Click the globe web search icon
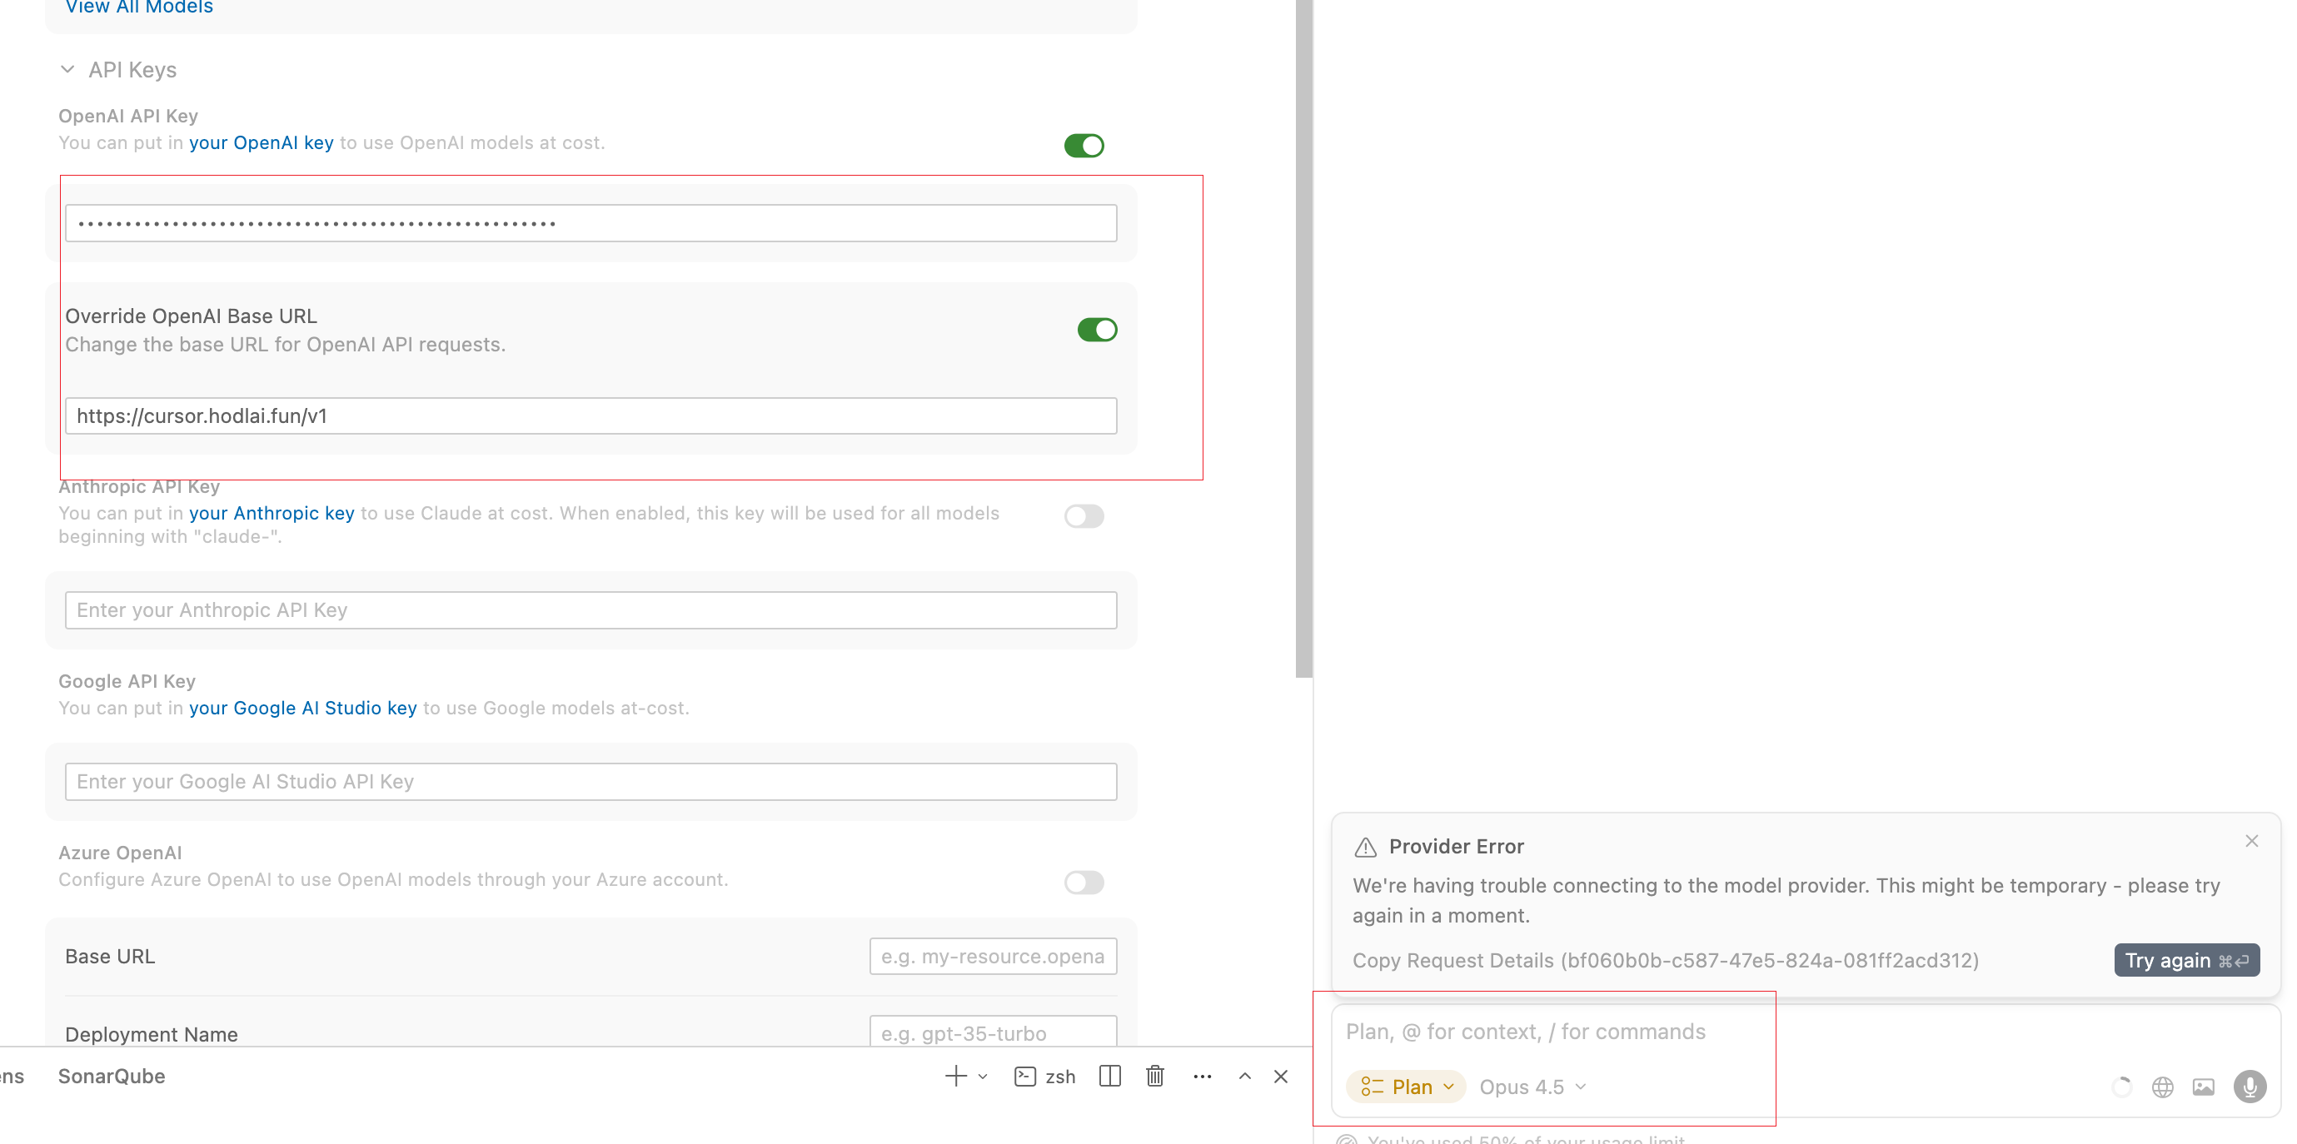 [2161, 1086]
